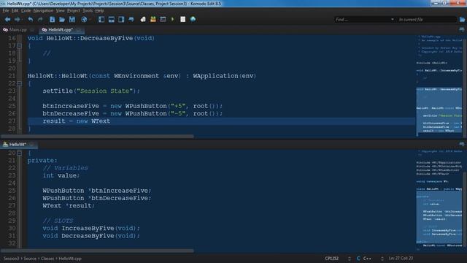The height and width of the screenshot is (263, 467).
Task: Open the Project menu
Action: click(x=73, y=11)
